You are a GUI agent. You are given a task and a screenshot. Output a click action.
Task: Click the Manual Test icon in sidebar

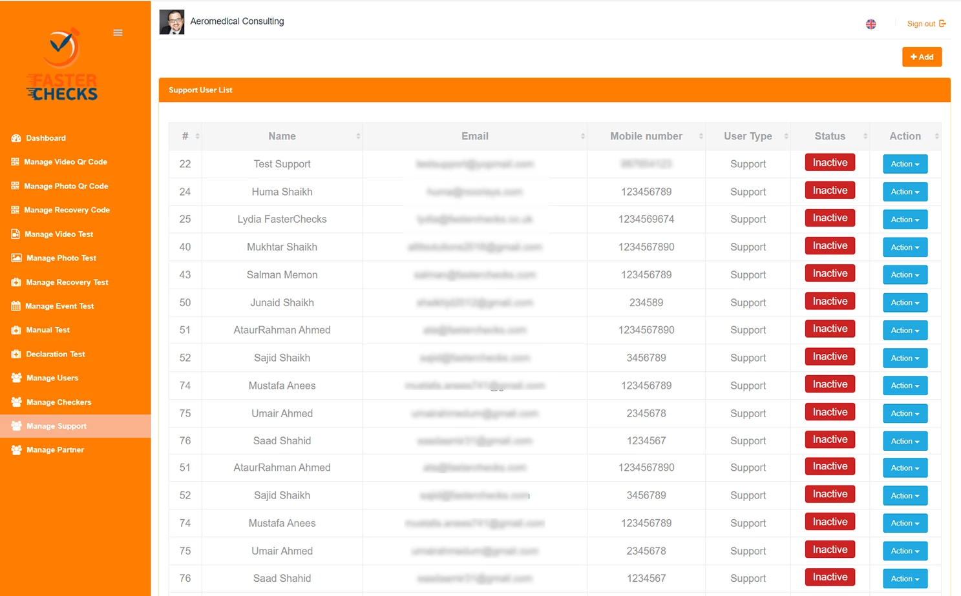16,329
